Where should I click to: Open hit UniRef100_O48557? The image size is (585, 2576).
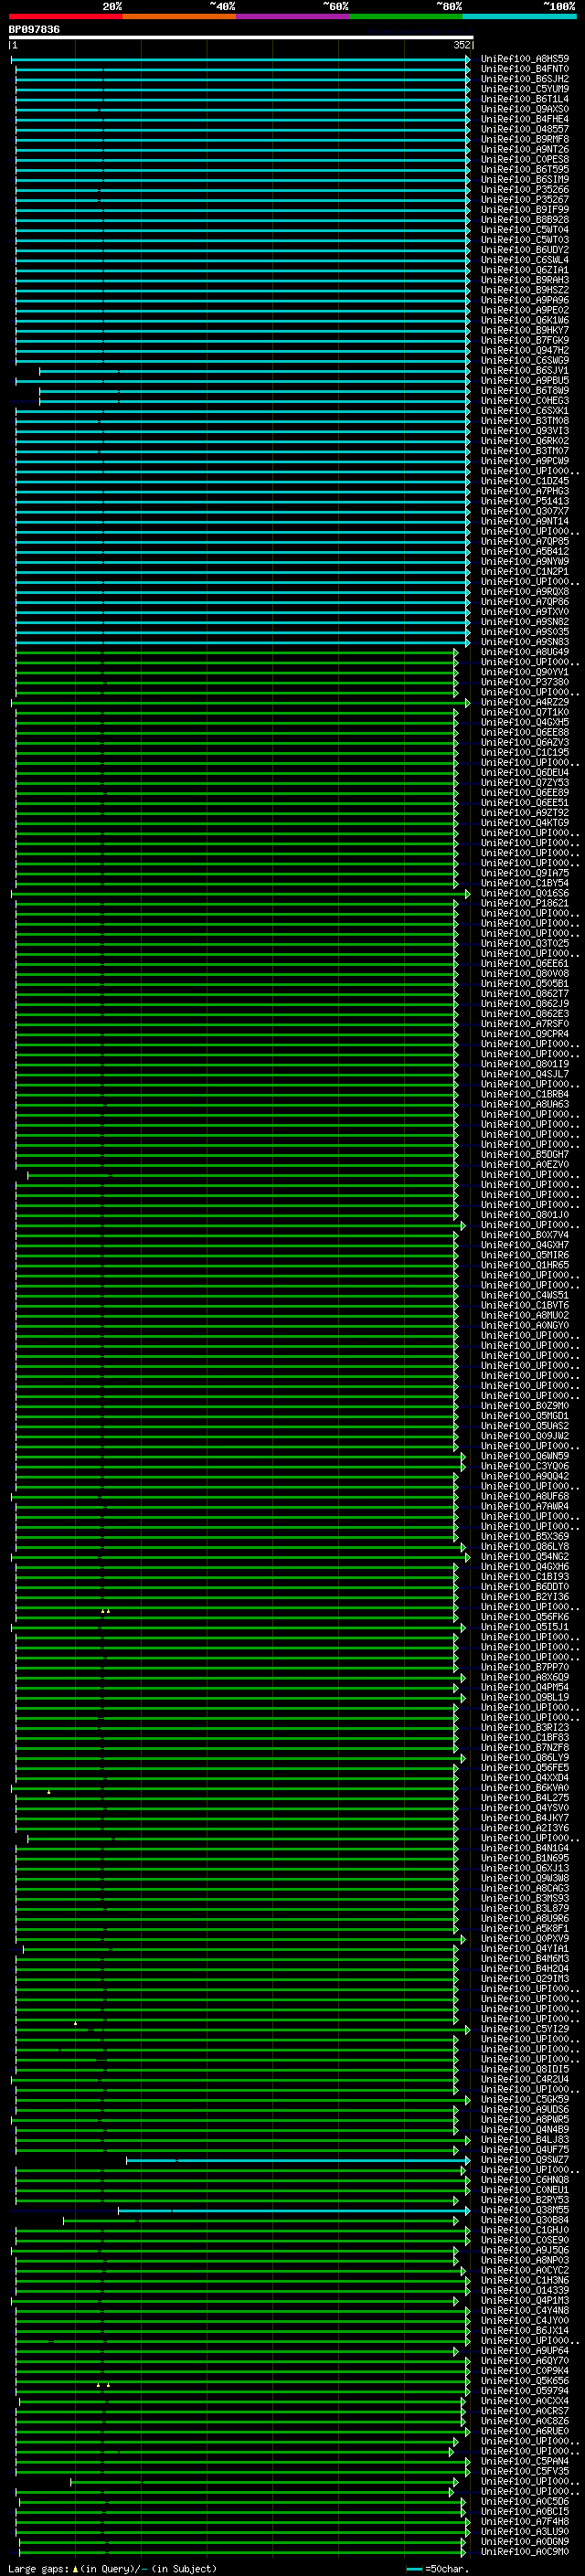(525, 129)
